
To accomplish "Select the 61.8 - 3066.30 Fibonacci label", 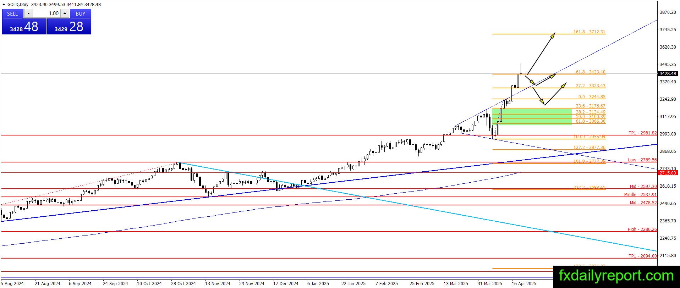I will [x=591, y=121].
